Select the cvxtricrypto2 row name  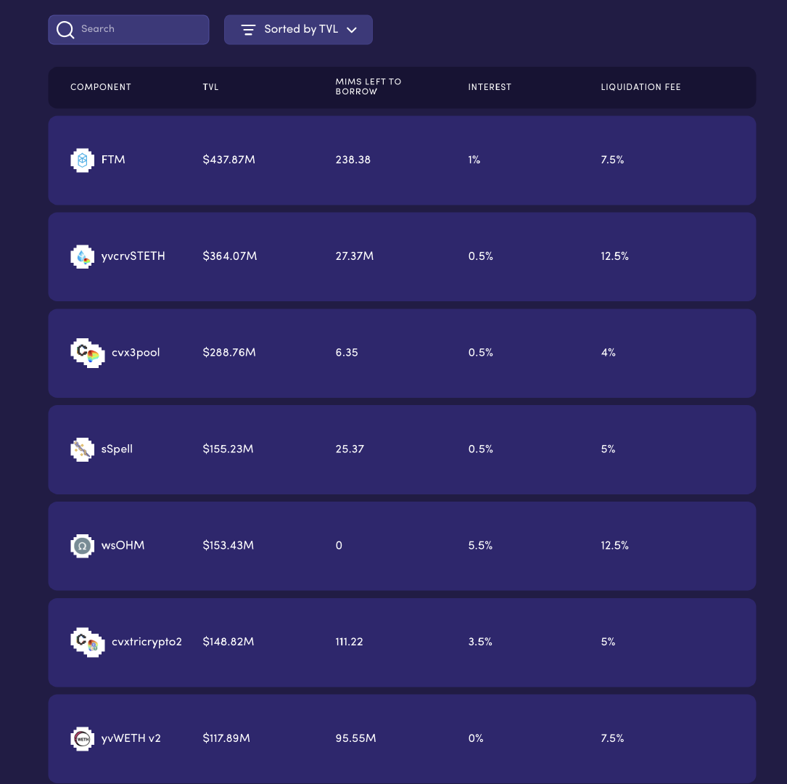point(147,642)
